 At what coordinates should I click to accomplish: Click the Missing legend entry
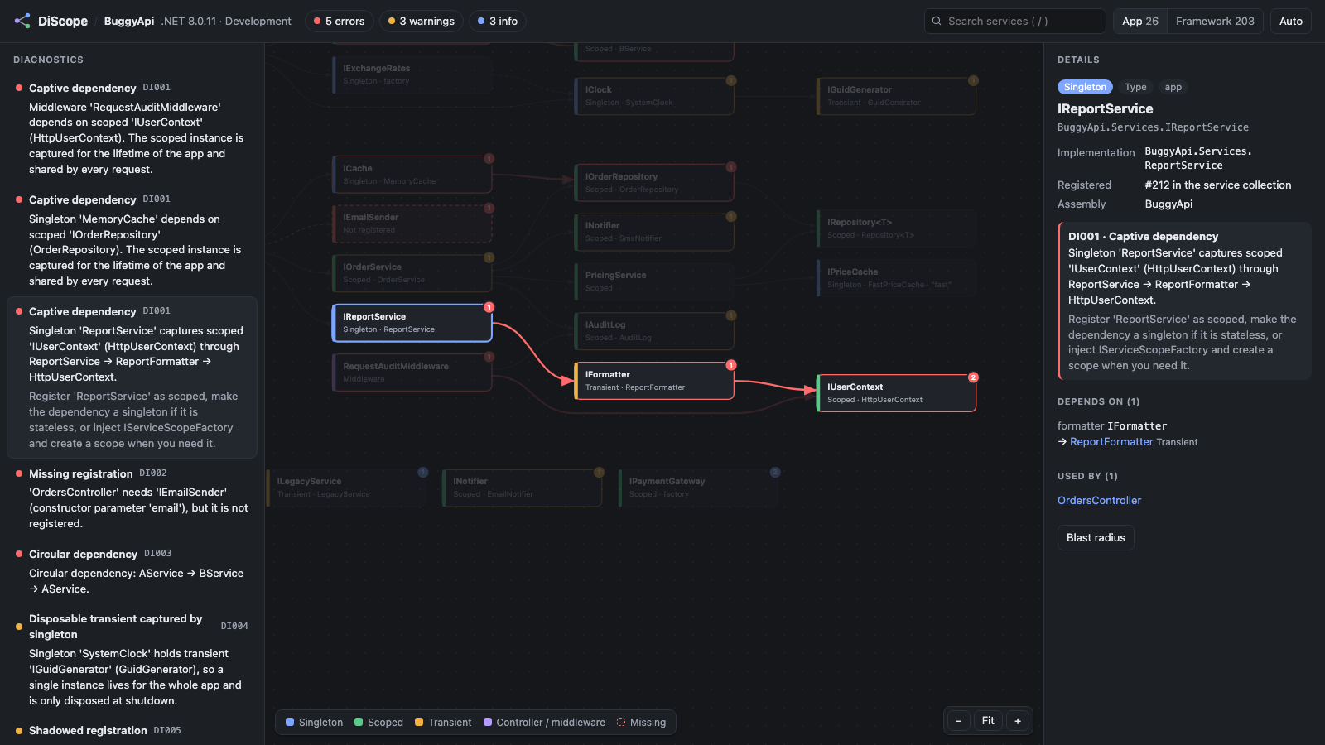pos(641,723)
